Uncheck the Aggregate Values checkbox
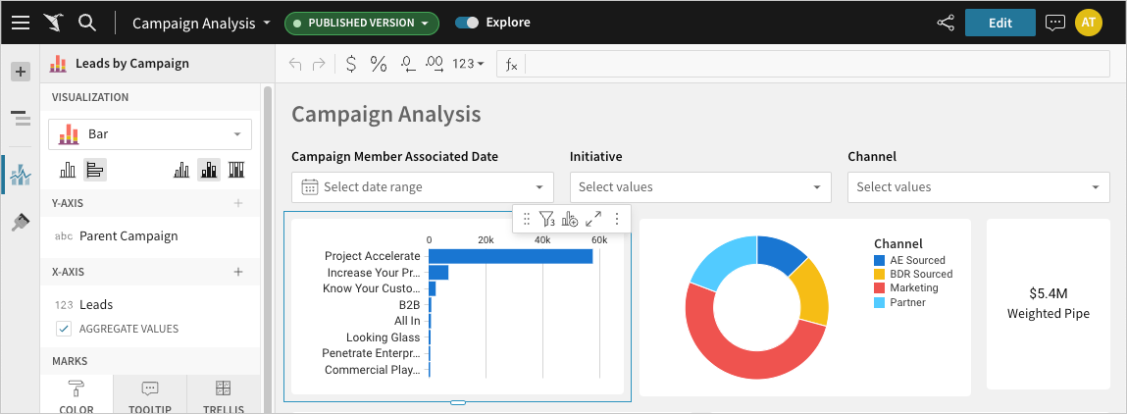1127x414 pixels. pos(64,329)
